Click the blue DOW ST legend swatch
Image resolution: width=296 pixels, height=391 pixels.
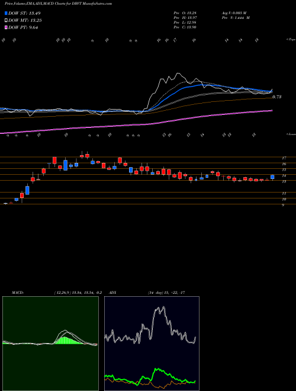click(7, 13)
